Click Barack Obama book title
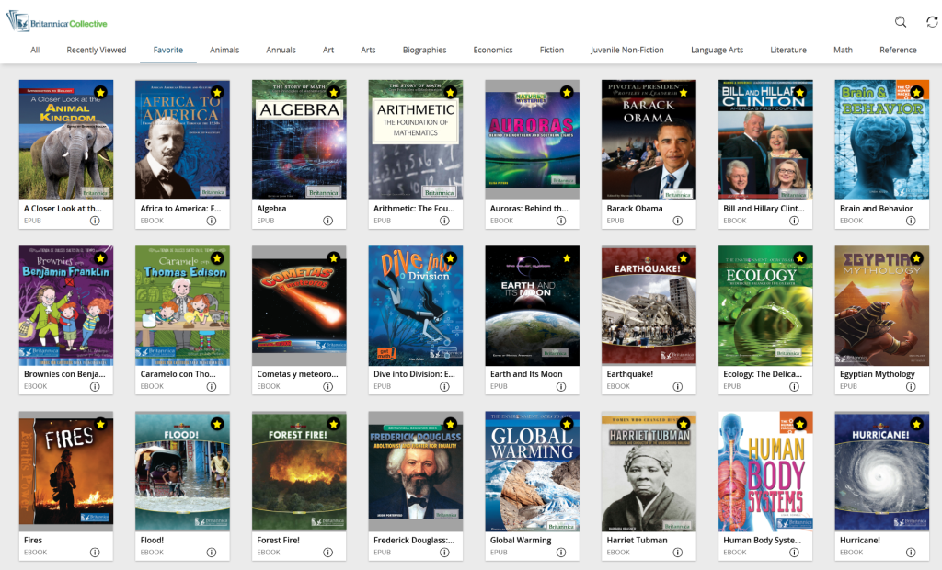 point(635,209)
